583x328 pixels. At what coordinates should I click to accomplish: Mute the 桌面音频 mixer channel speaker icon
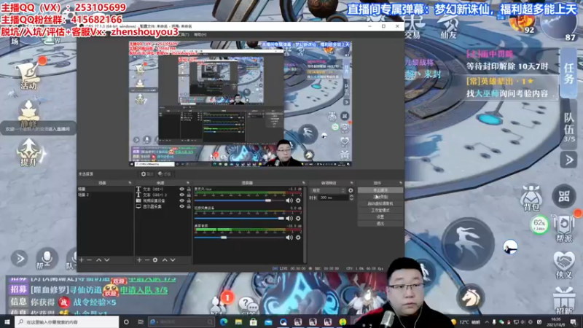289,238
